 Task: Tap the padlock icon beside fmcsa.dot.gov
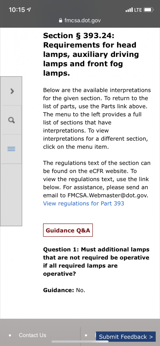(61, 20)
